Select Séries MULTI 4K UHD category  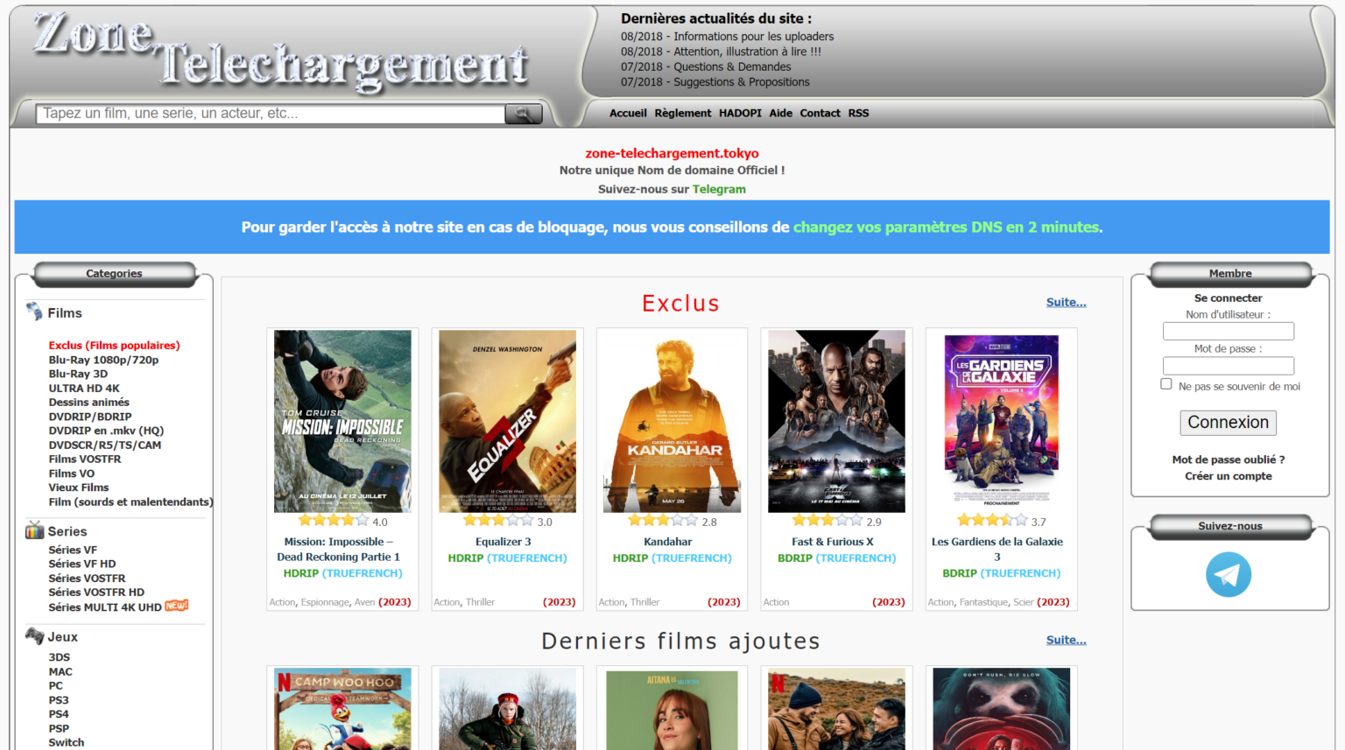click(105, 607)
